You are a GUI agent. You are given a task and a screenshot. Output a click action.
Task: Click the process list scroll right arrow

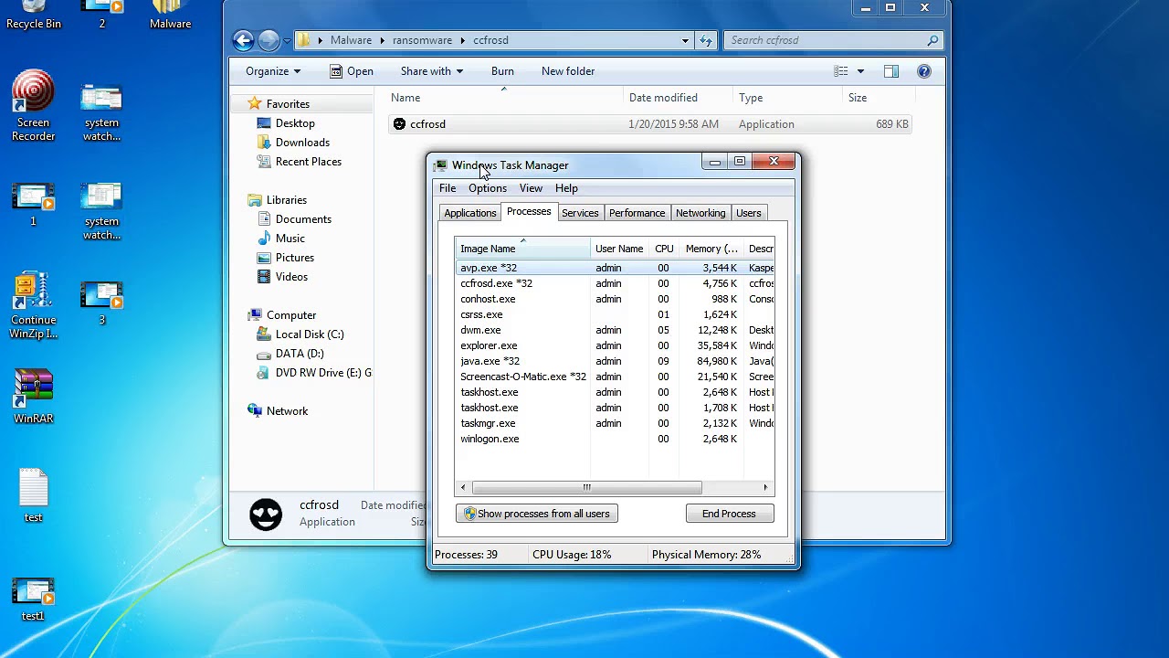coord(766,487)
